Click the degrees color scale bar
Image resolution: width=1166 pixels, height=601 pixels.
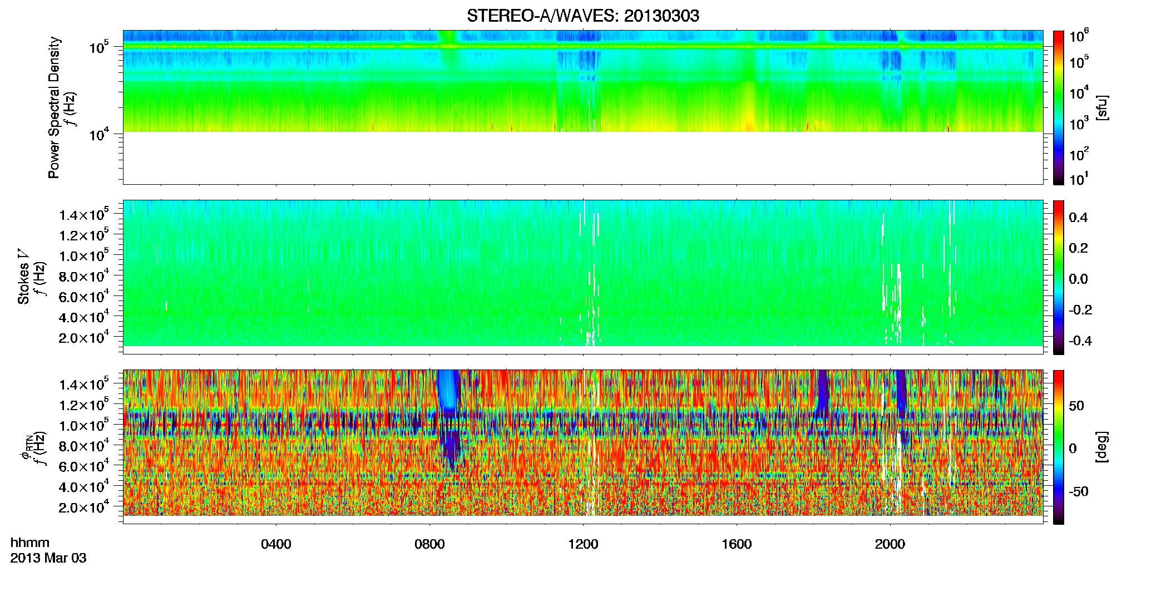click(x=1059, y=447)
